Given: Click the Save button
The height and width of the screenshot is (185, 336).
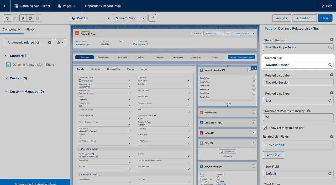Looking at the screenshot, I should click(x=325, y=18).
